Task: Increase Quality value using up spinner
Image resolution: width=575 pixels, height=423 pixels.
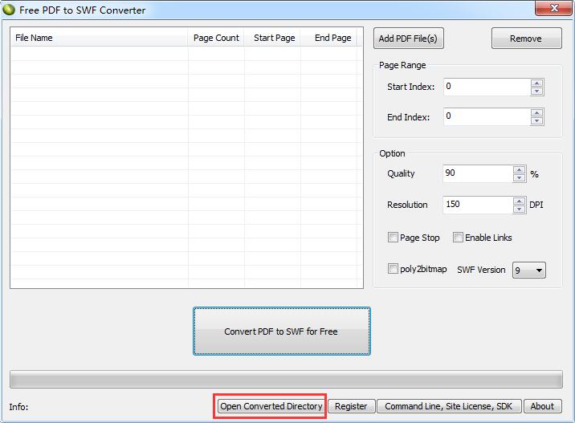Action: click(519, 169)
